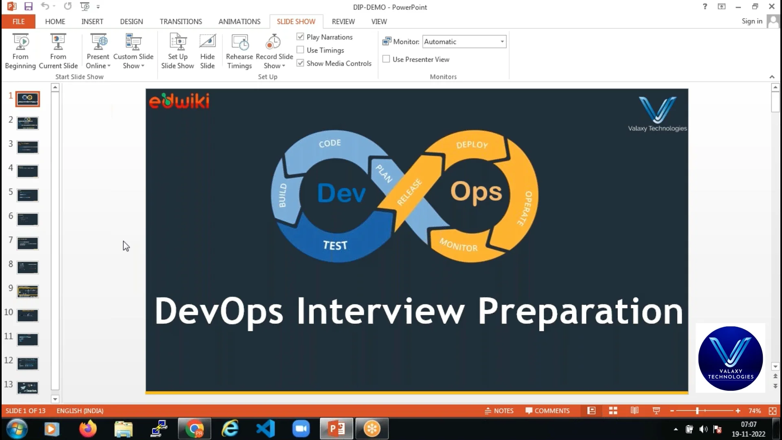Click ENGLISH (INDIA) language indicator
Image resolution: width=782 pixels, height=440 pixels.
point(80,411)
